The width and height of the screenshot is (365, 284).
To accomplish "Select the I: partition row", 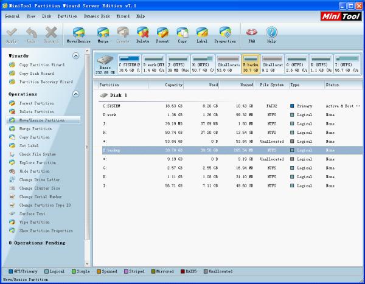I will (232, 185).
